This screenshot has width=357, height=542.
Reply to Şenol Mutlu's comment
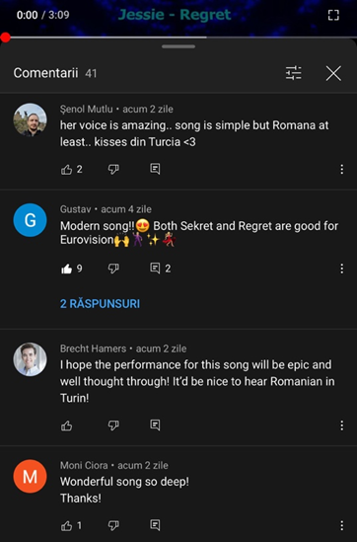155,169
